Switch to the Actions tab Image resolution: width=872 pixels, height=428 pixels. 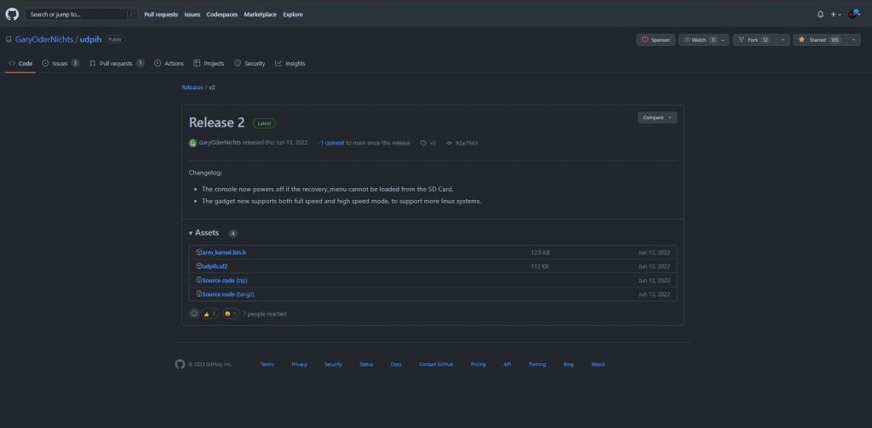point(169,63)
